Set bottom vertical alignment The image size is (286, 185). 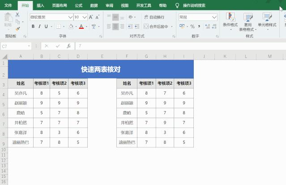(122, 17)
